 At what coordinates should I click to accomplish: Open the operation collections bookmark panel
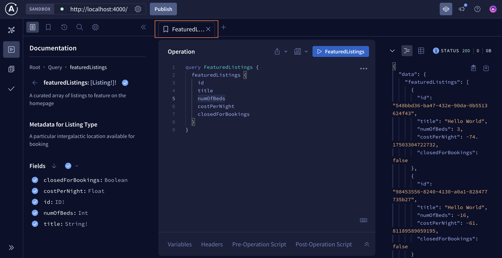(48, 27)
